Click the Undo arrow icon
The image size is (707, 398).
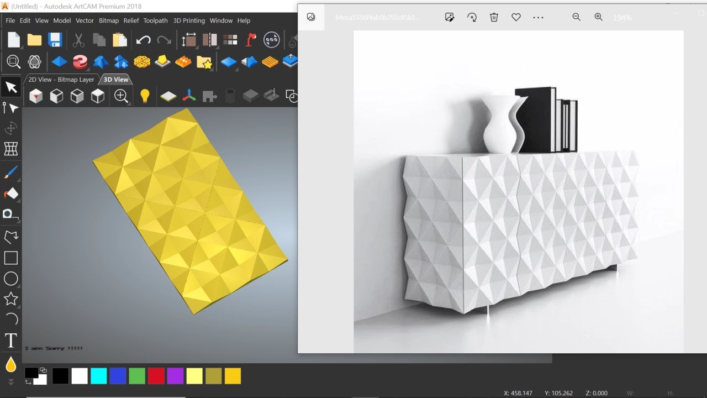[x=144, y=40]
